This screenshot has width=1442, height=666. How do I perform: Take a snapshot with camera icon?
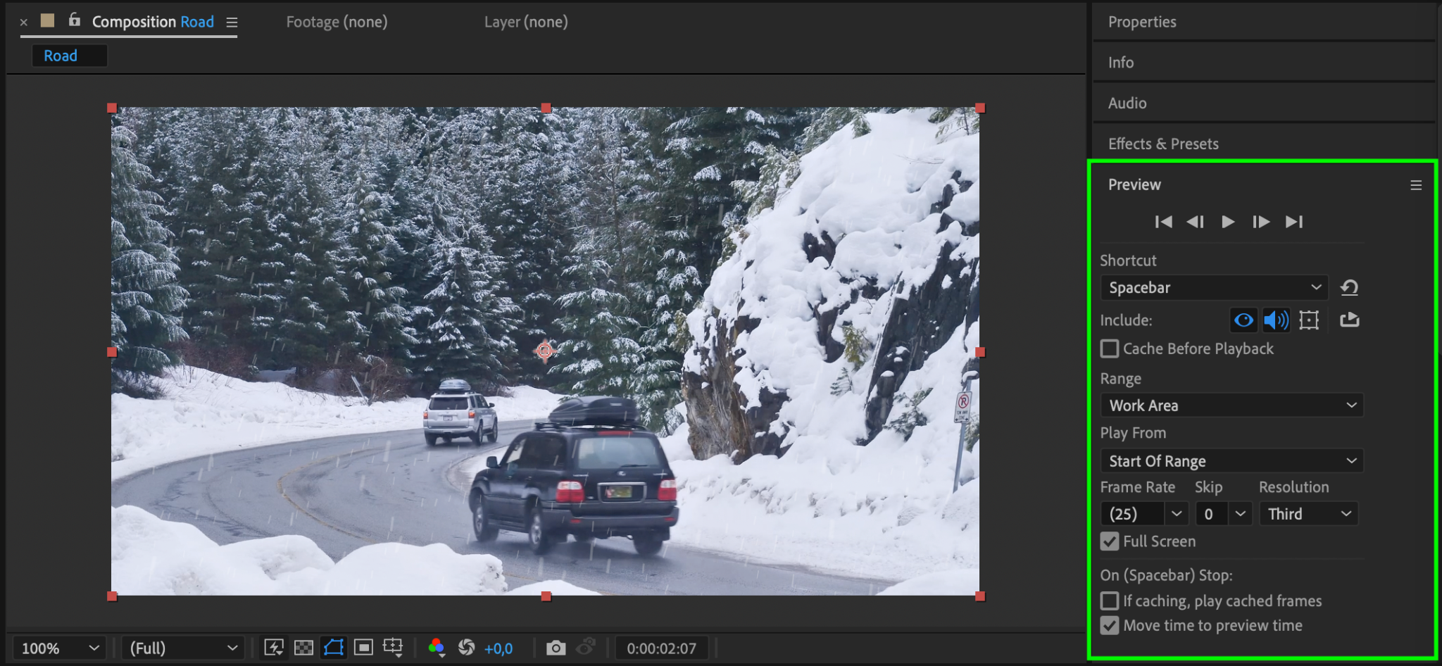pyautogui.click(x=556, y=648)
